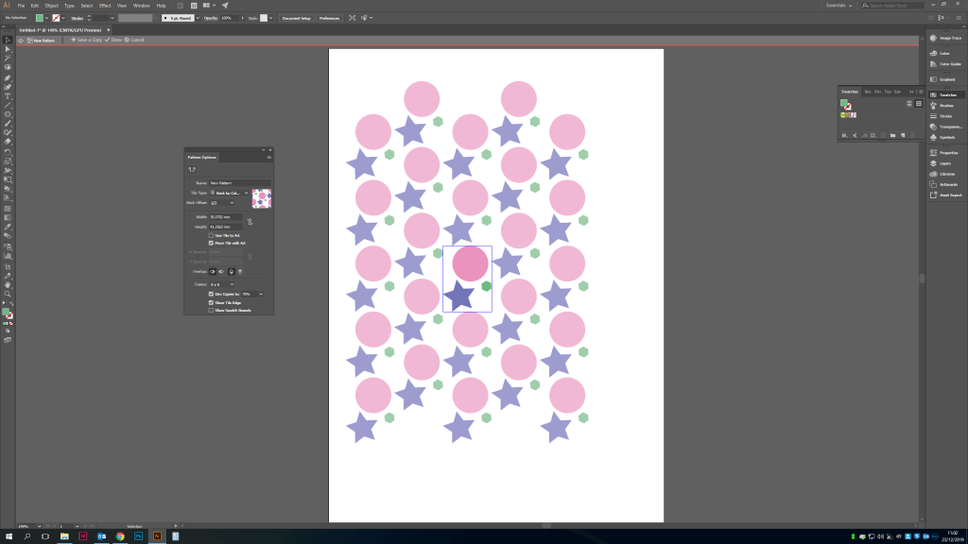The width and height of the screenshot is (968, 544).
Task: Open the Effect menu
Action: click(105, 6)
